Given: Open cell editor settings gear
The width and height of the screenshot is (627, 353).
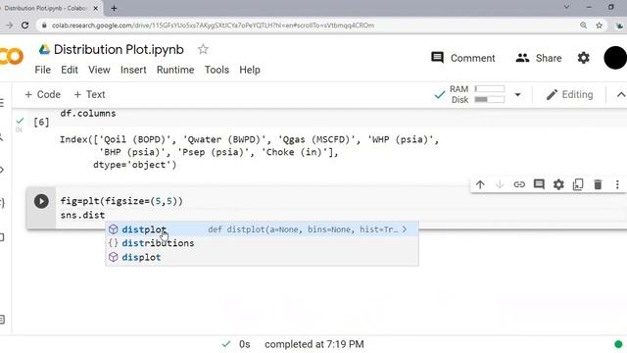Looking at the screenshot, I should [x=558, y=184].
